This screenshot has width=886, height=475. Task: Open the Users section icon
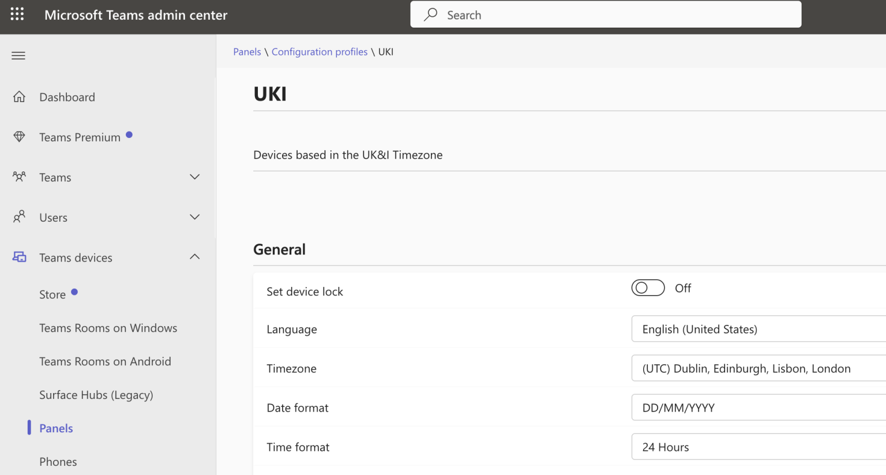pyautogui.click(x=18, y=217)
